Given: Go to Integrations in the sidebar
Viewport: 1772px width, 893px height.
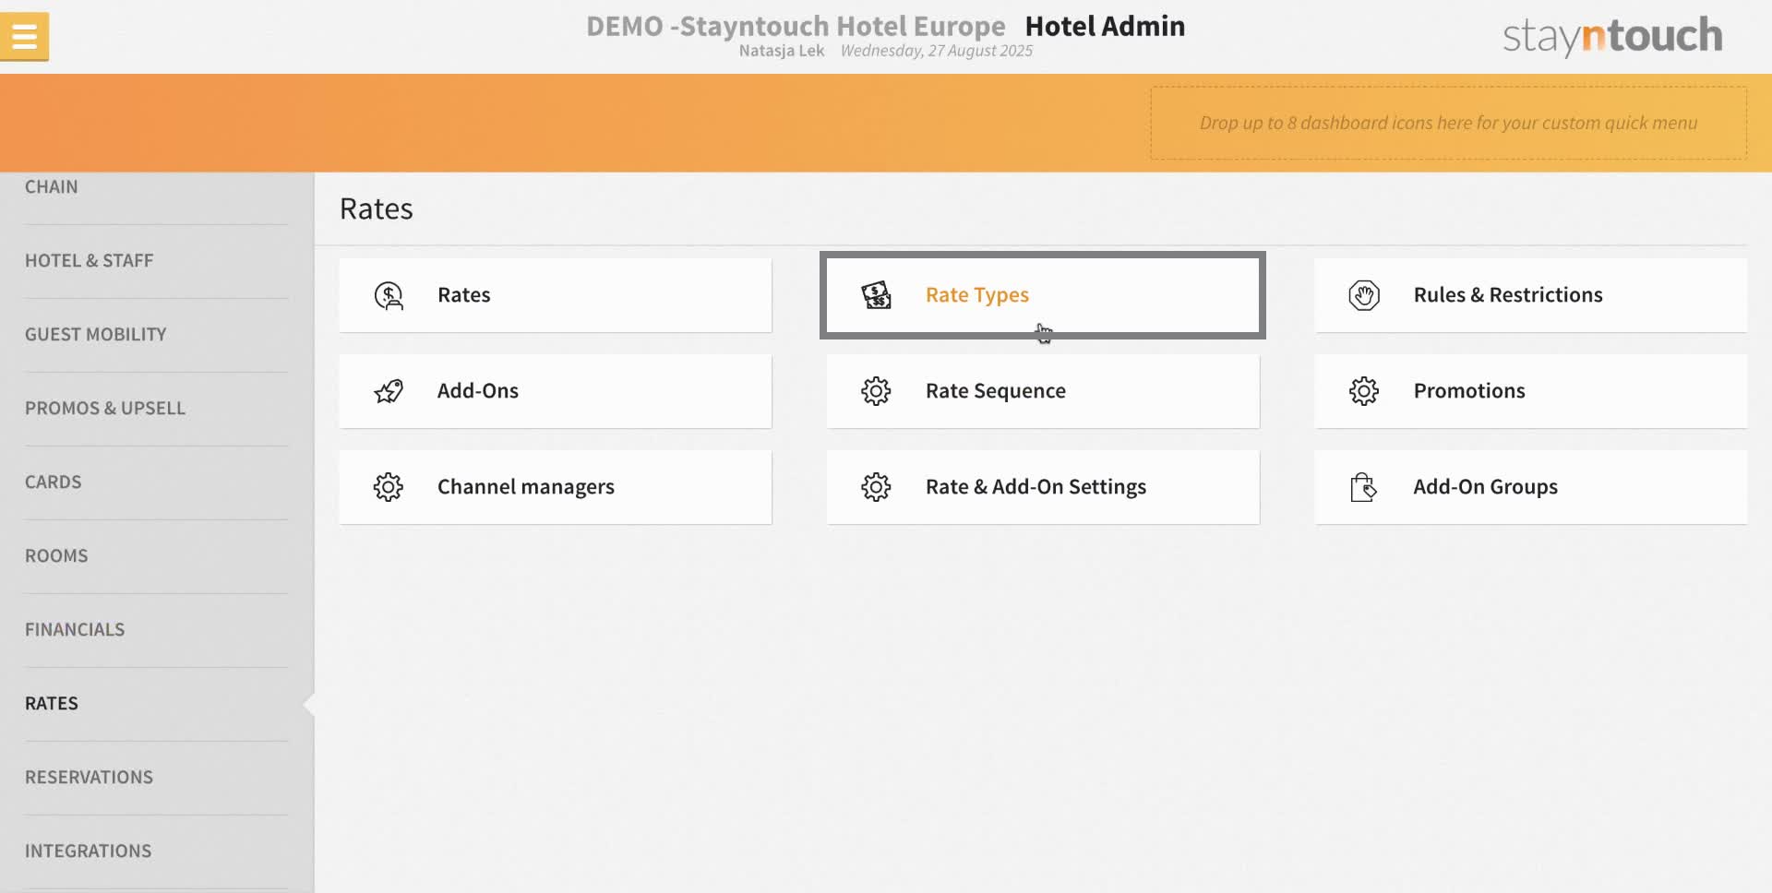Looking at the screenshot, I should (89, 851).
